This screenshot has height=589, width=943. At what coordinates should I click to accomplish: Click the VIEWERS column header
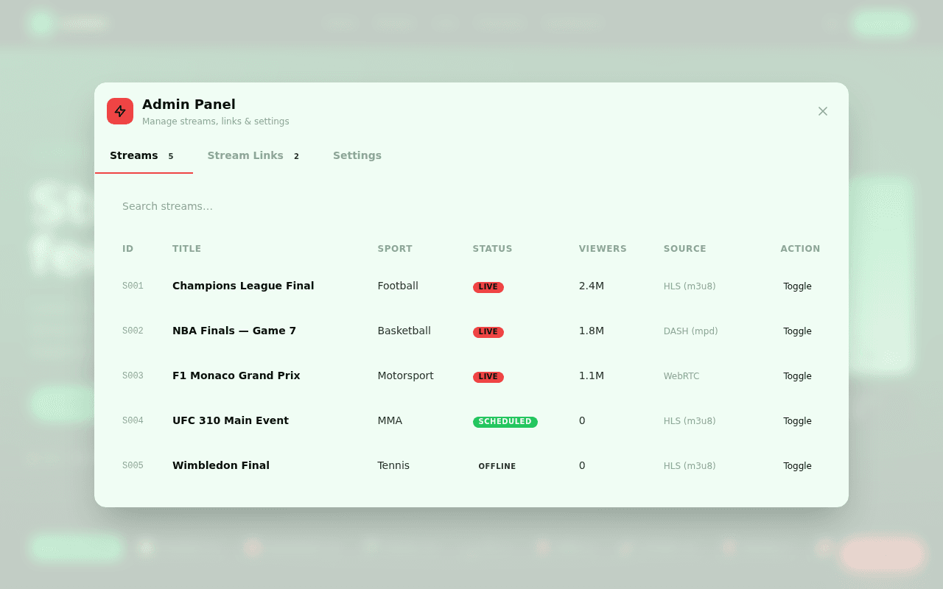603,249
